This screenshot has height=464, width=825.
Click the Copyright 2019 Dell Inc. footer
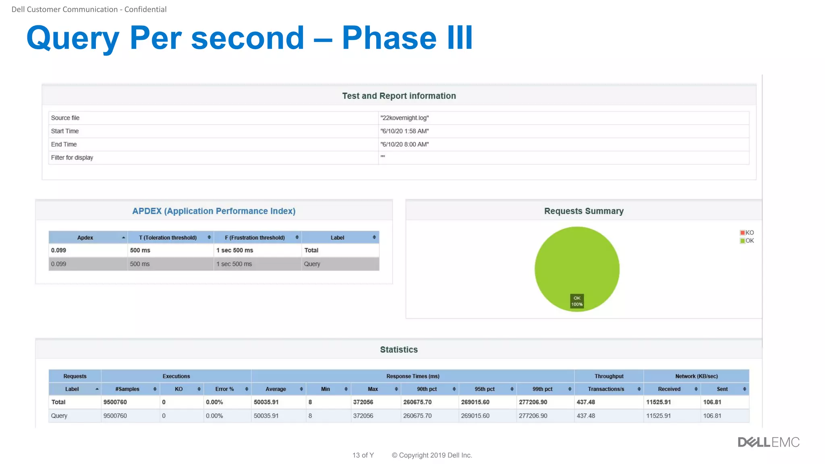[x=432, y=455]
